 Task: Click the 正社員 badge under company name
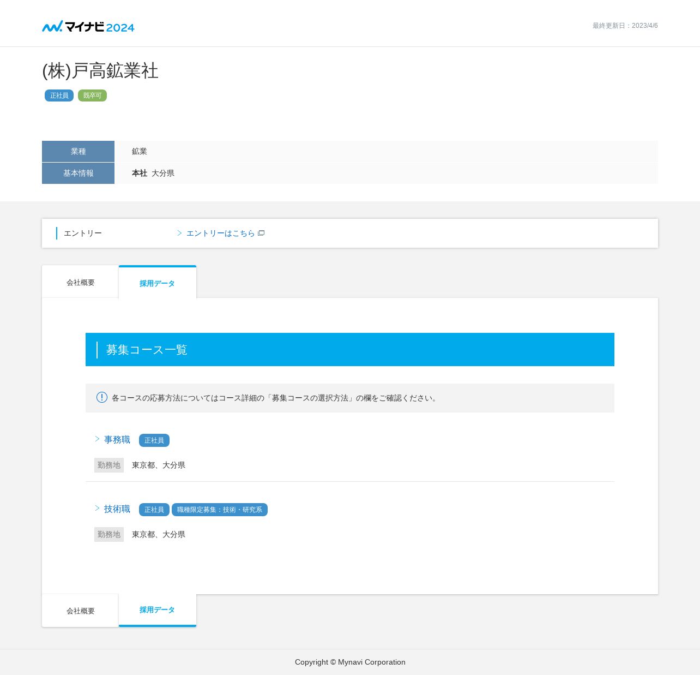[x=59, y=95]
